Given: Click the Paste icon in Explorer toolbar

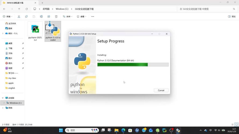Looking at the screenshot, I should (x=34, y=16).
